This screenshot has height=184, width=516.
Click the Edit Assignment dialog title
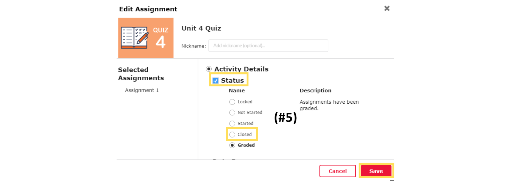click(x=148, y=9)
